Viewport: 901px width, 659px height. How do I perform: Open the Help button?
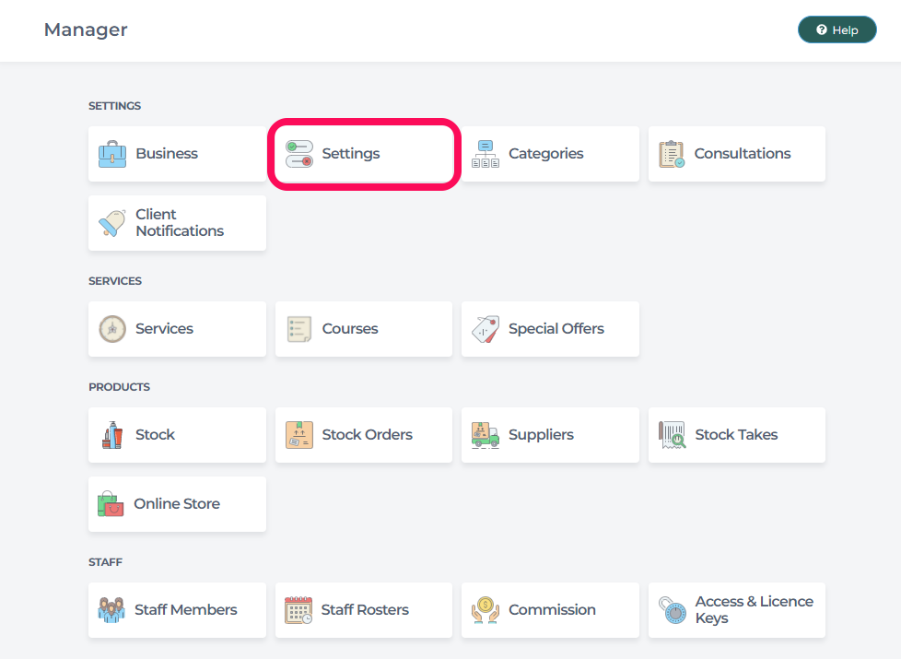pyautogui.click(x=837, y=29)
